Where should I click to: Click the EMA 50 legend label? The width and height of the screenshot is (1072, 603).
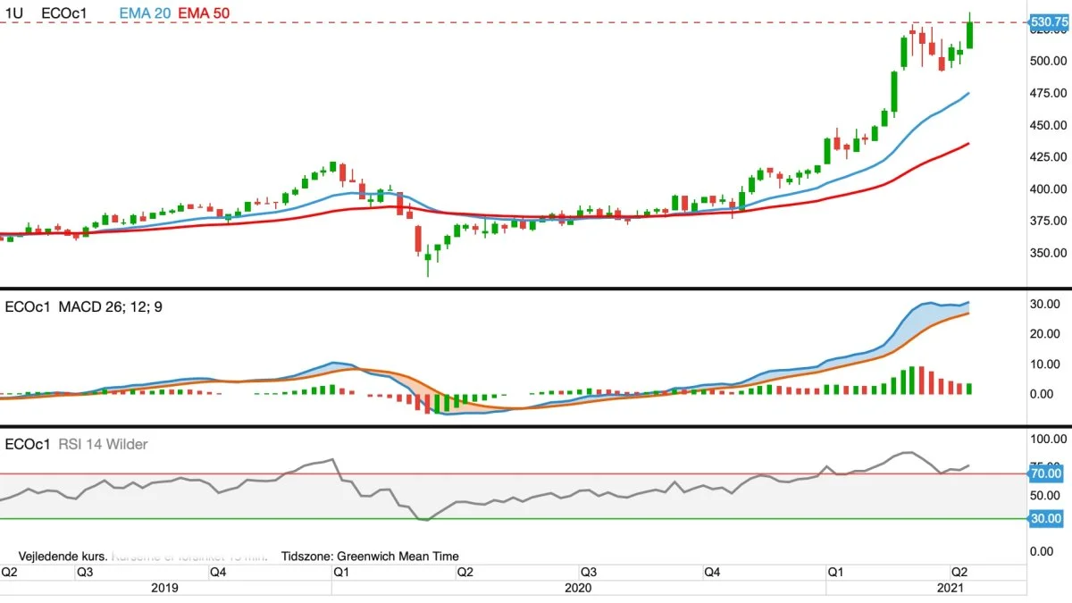pos(205,14)
